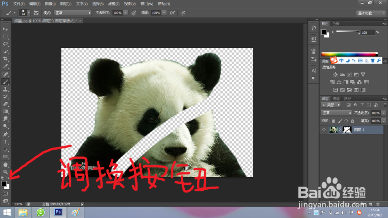Open the 图像(I) menu

pos(50,4)
